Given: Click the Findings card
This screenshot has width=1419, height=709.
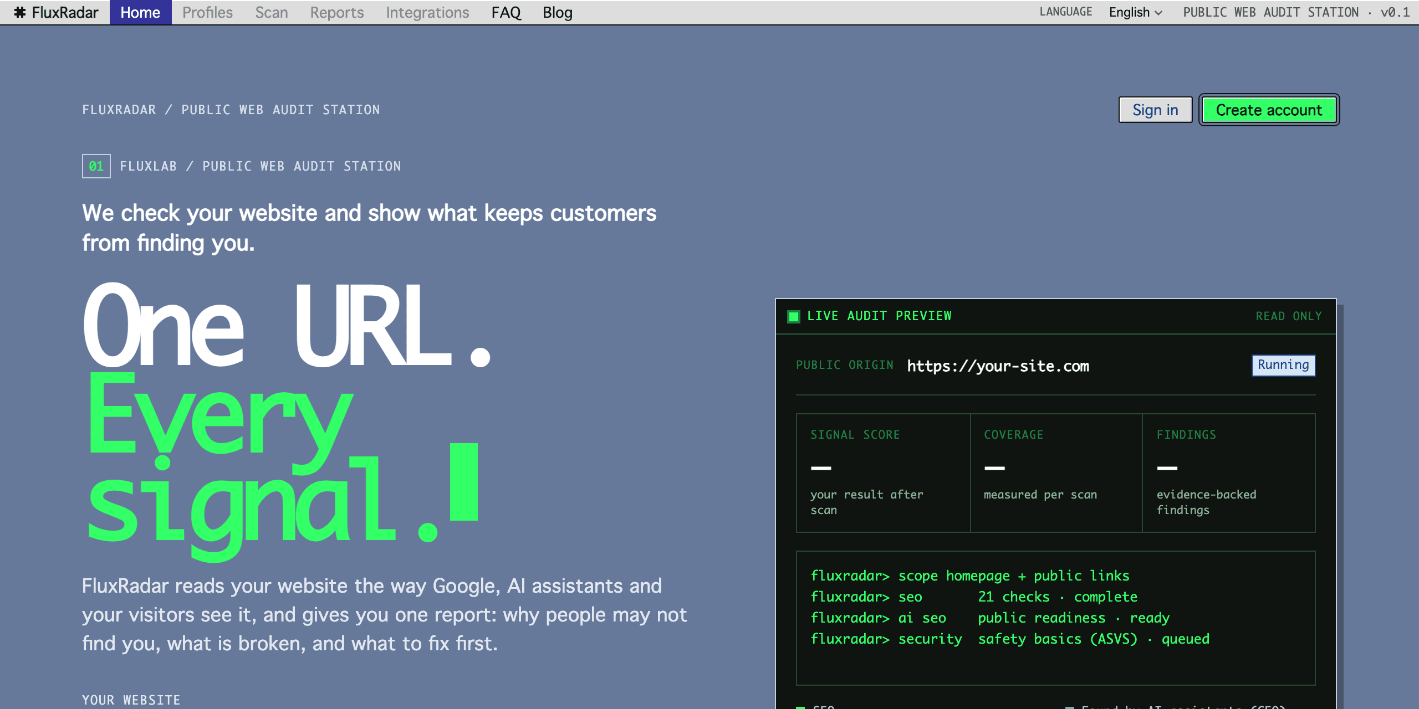Looking at the screenshot, I should click(1229, 473).
